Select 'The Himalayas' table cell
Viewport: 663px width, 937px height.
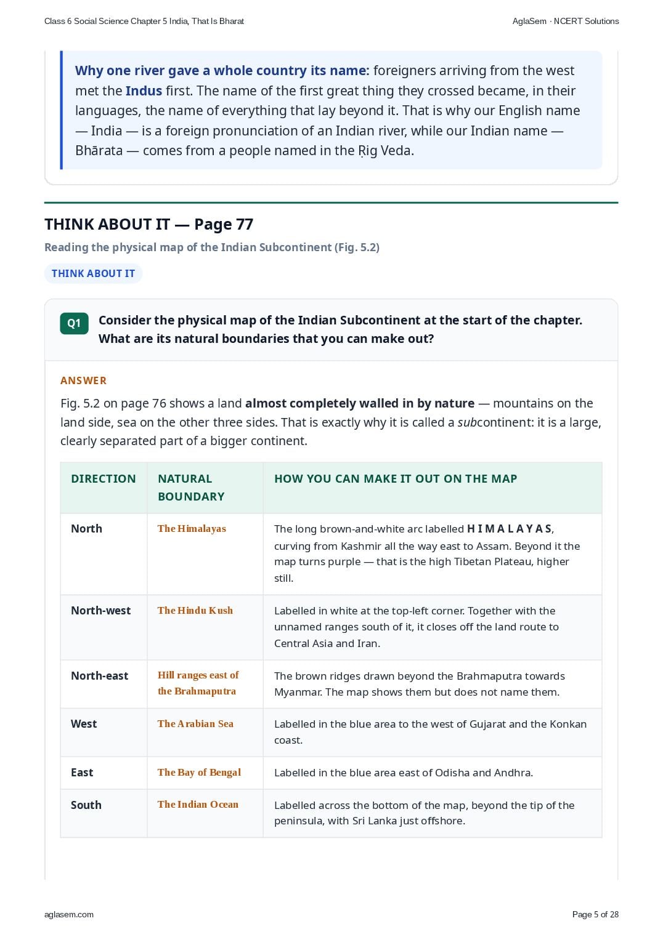coord(192,529)
